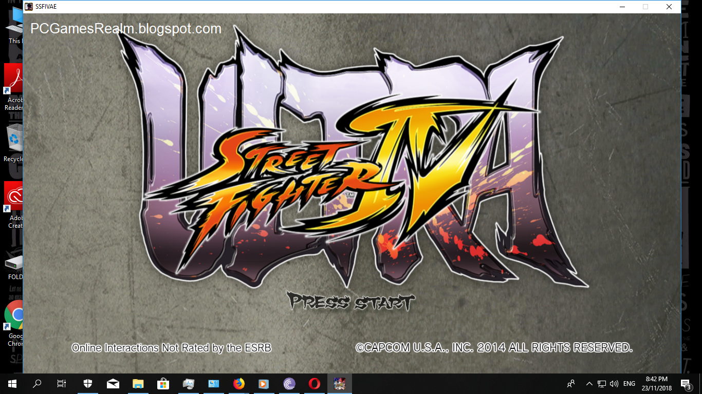The image size is (702, 394).
Task: Close the SSFIVAE game window
Action: (x=669, y=7)
